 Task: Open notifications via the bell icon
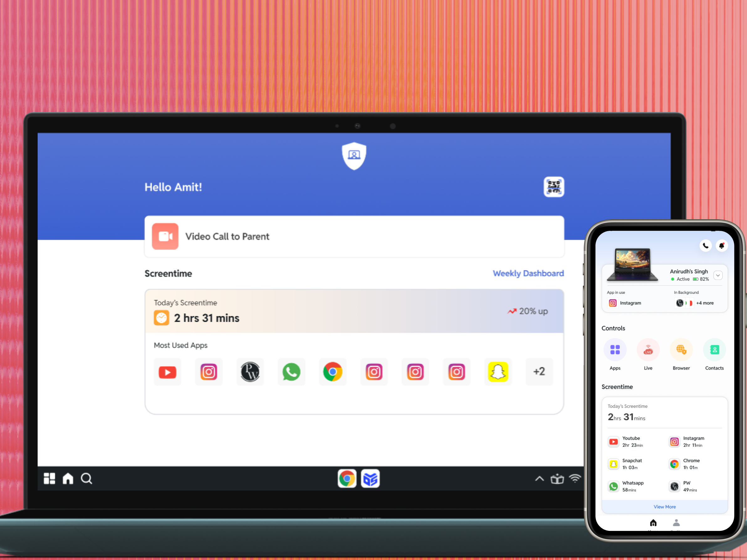[722, 246]
